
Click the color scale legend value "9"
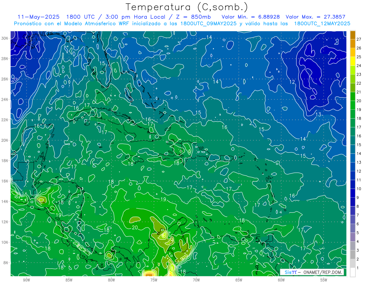click(x=358, y=198)
